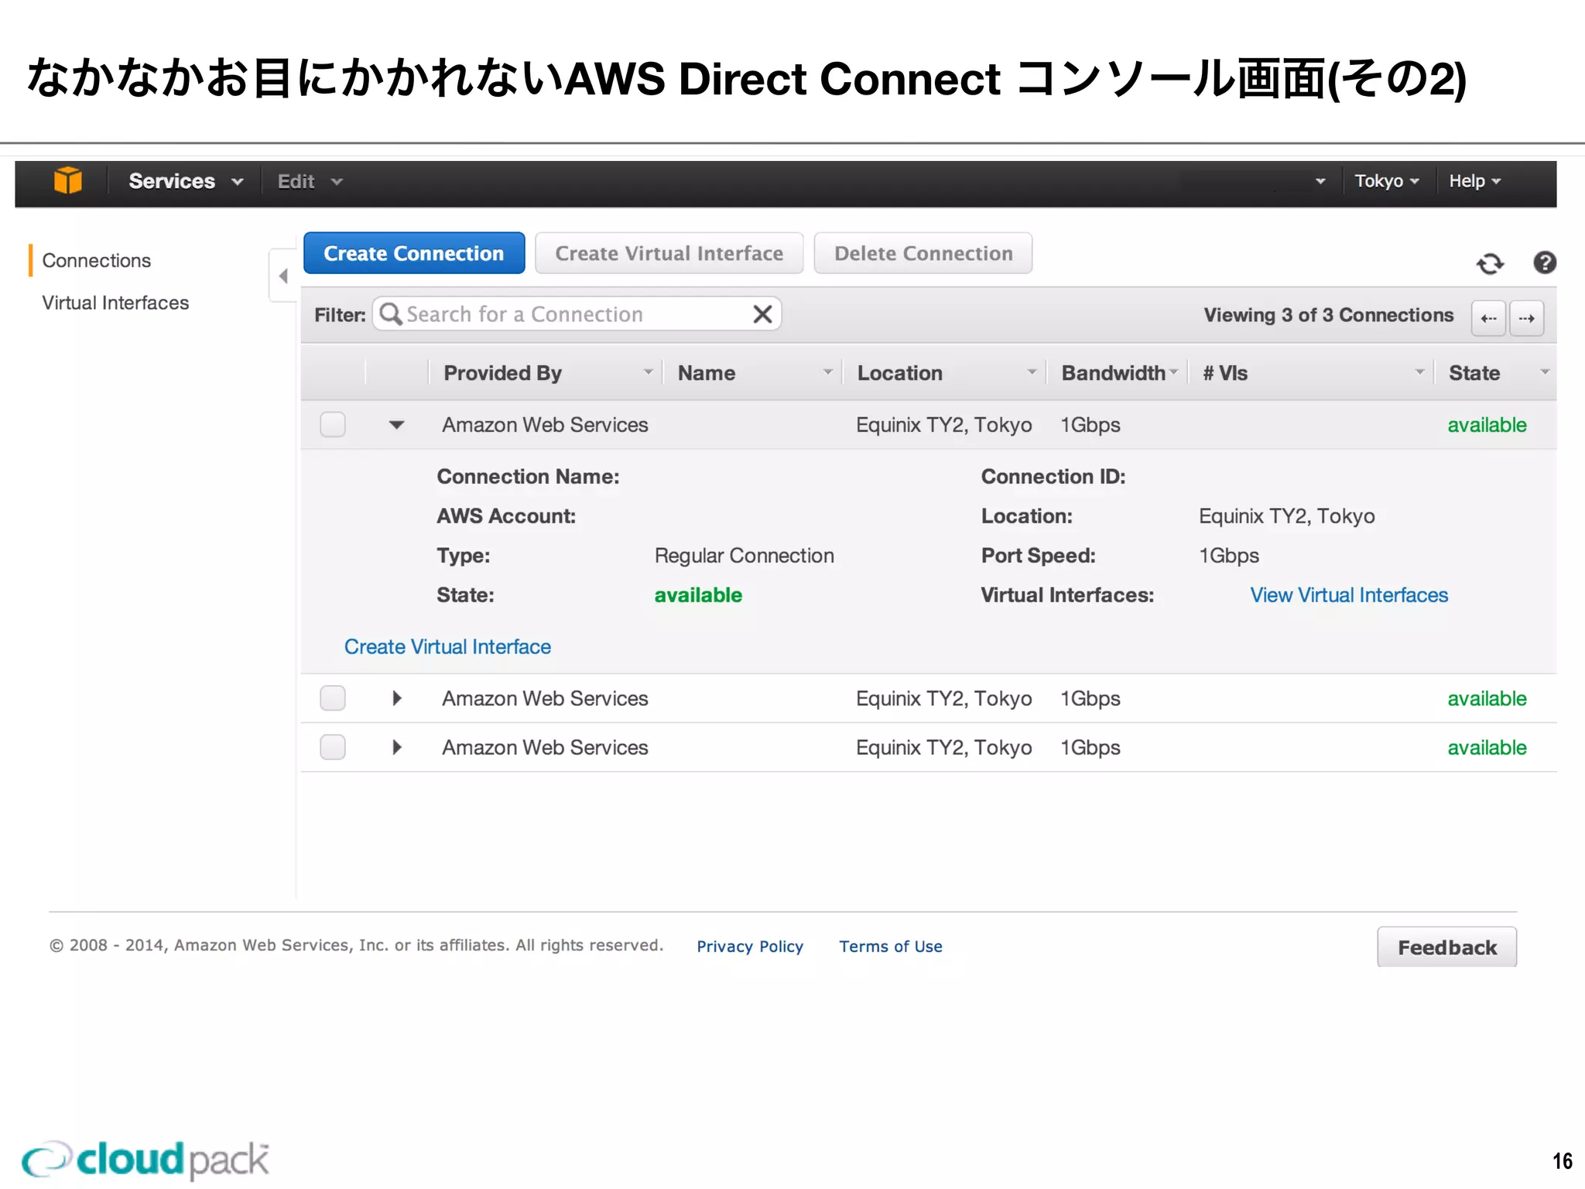The width and height of the screenshot is (1585, 1189).
Task: Click "1Gbps" Port Speed value in details
Action: [x=1229, y=556]
